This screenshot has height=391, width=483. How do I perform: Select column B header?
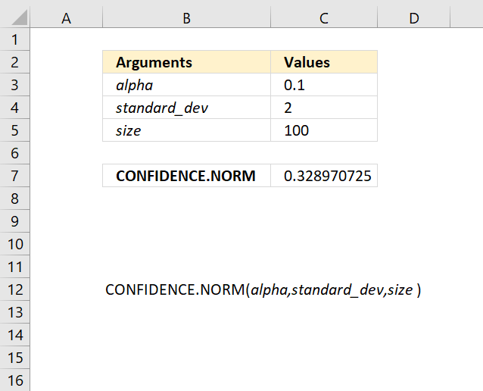tap(186, 18)
